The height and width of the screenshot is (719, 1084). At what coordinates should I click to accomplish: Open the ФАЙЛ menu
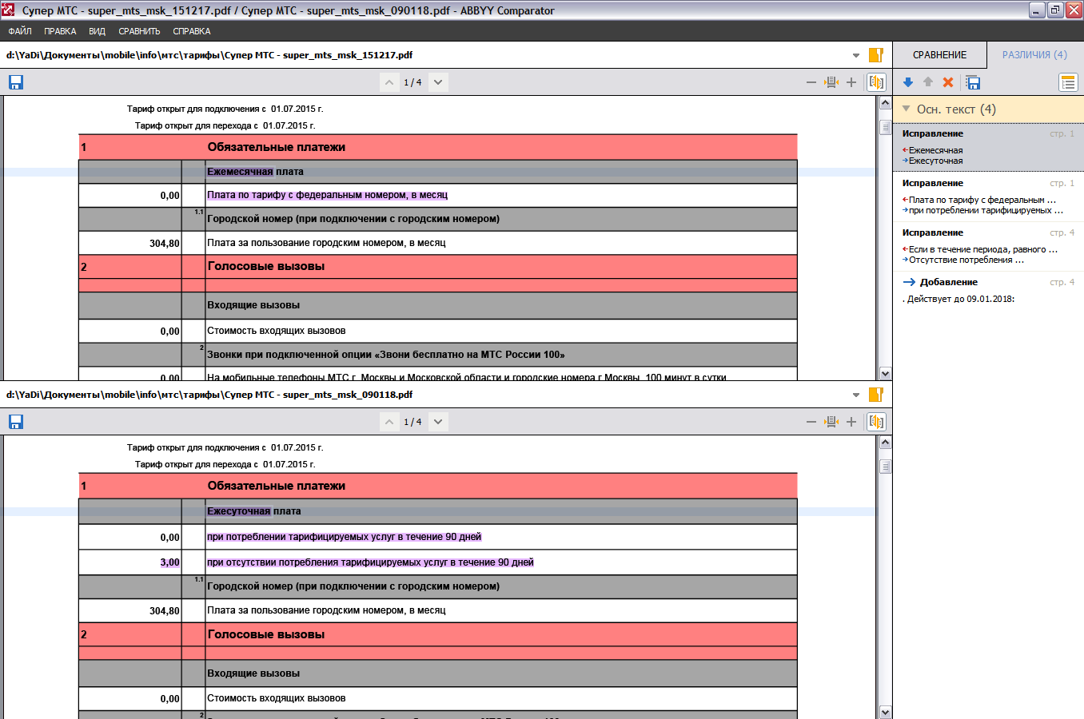tap(20, 31)
